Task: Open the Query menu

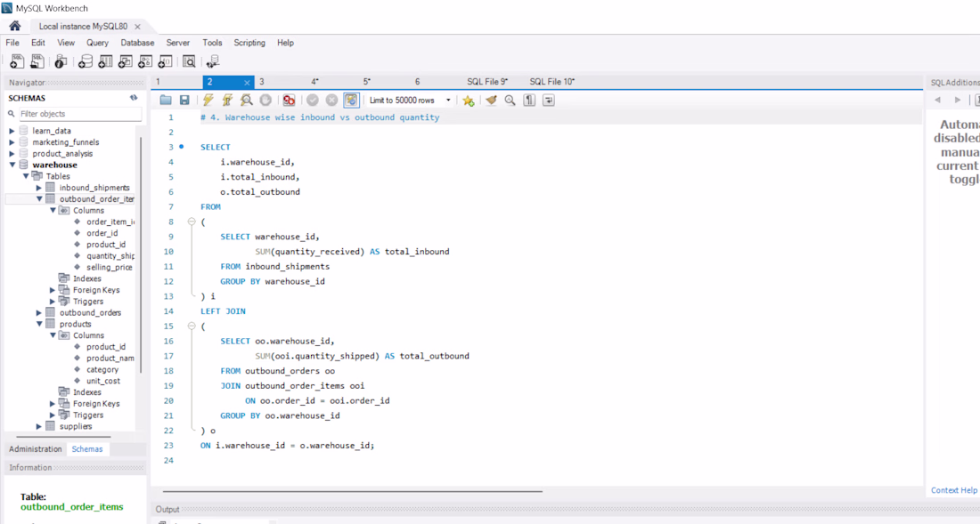Action: pyautogui.click(x=97, y=43)
